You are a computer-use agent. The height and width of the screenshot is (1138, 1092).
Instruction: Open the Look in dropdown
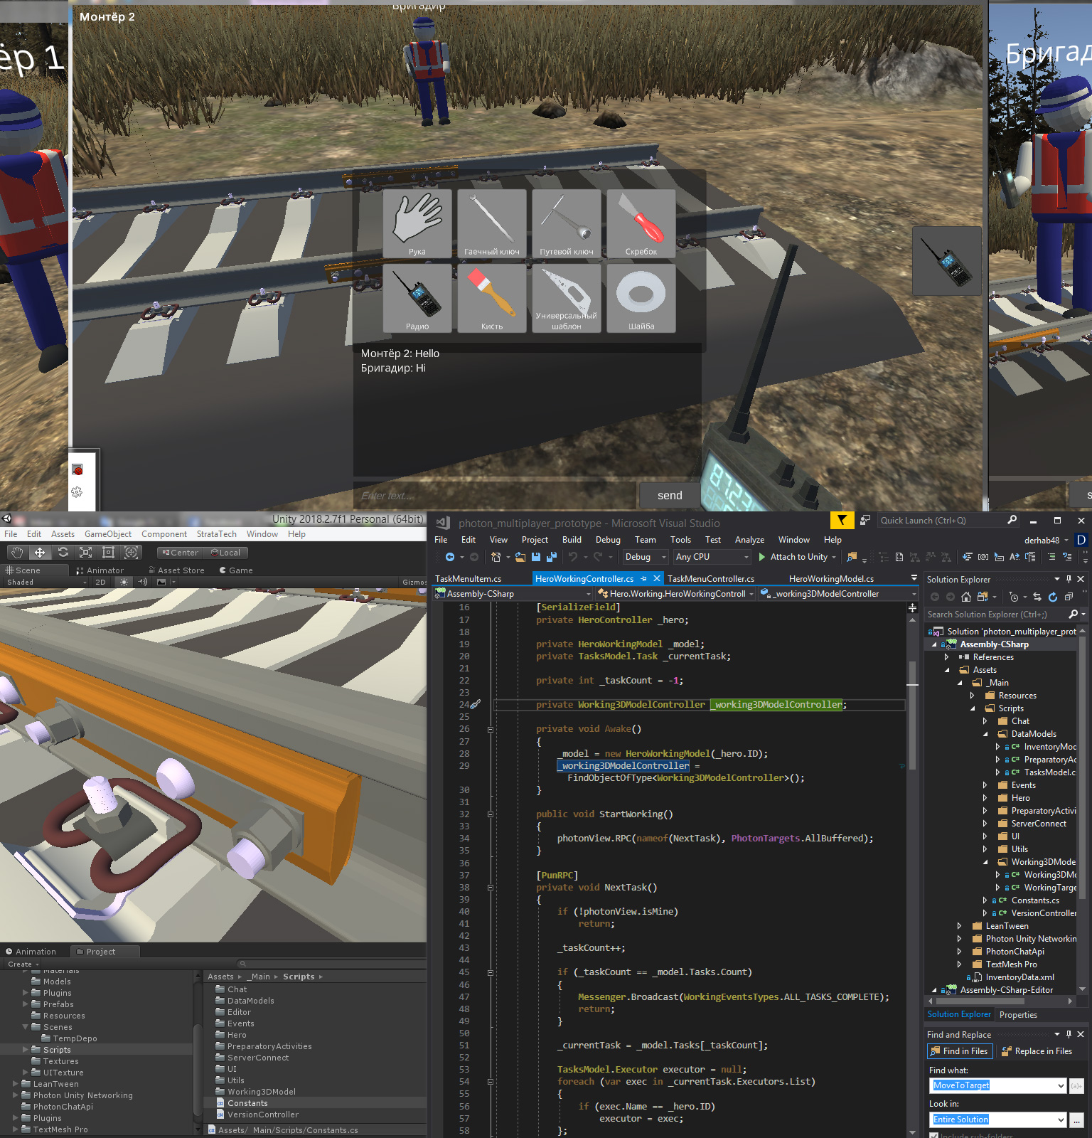point(1061,1120)
